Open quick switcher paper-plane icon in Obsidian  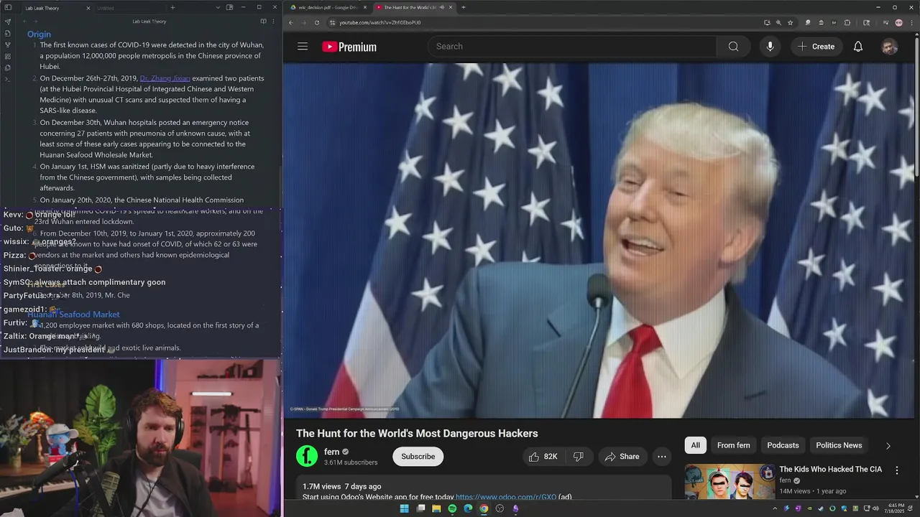tap(8, 22)
